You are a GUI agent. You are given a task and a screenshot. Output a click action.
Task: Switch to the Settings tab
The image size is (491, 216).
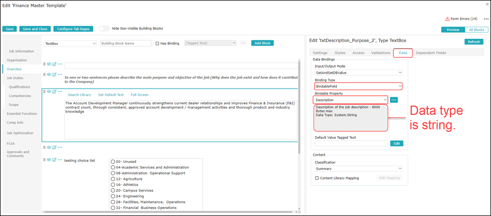click(x=320, y=53)
